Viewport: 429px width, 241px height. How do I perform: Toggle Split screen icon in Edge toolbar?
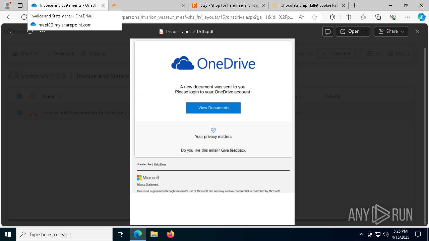coord(348,17)
